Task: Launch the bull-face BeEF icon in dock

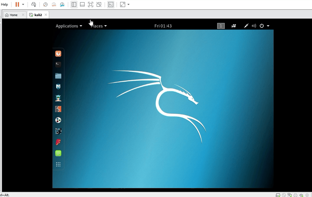Action: click(x=58, y=131)
